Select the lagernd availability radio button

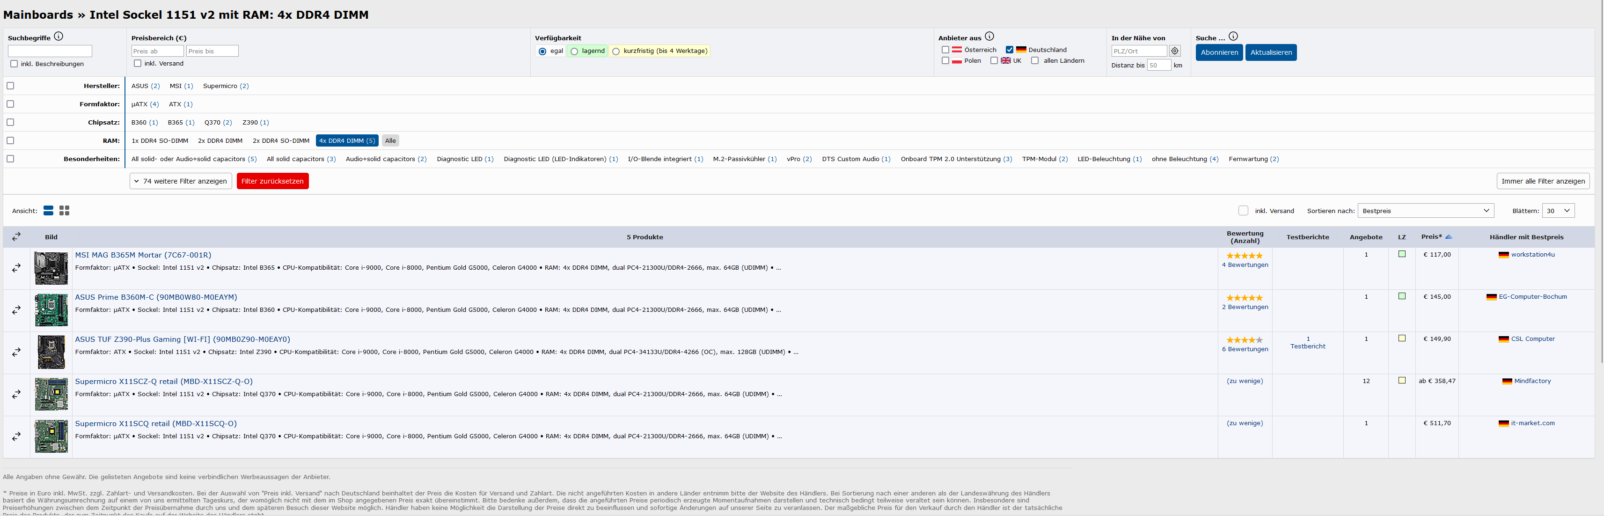574,51
